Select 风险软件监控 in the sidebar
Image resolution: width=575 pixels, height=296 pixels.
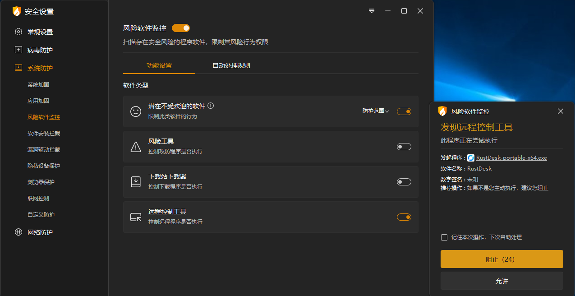[x=44, y=117]
